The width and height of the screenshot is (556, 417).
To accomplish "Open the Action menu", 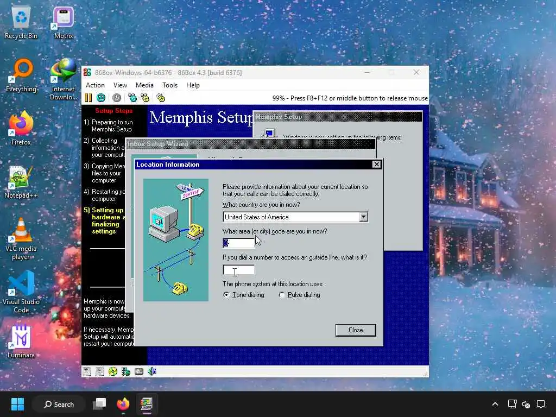I will pos(95,85).
